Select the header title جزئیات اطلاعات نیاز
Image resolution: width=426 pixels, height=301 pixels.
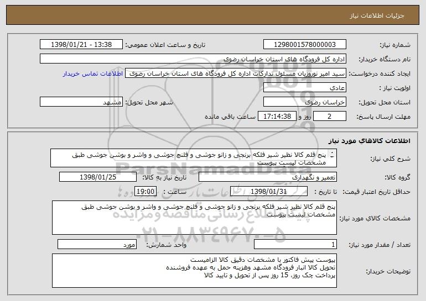coord(377,15)
